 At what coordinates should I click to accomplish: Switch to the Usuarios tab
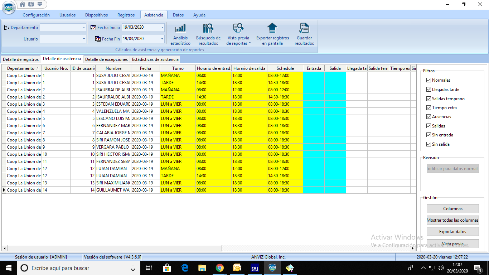(x=67, y=15)
